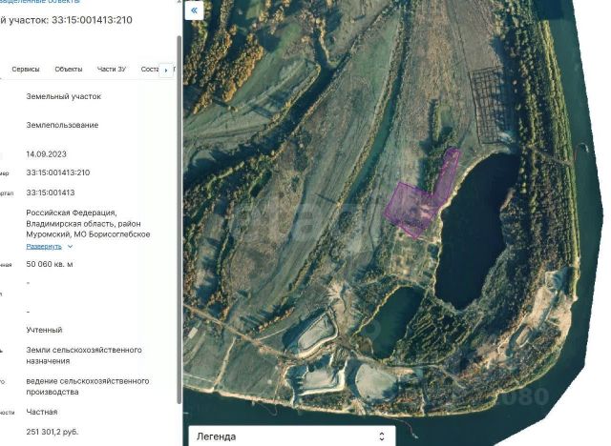Click the parcel title 33:15:001413:210 heading
Viewport: 611px width, 446px height.
tap(92, 20)
